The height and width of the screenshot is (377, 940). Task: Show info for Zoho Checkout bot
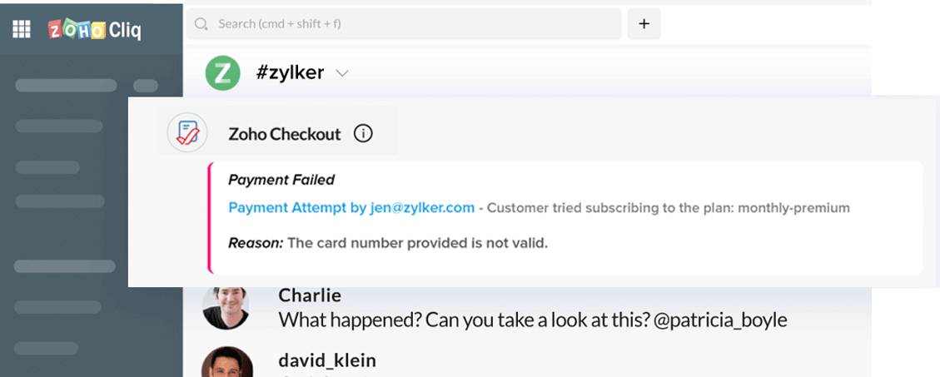[363, 133]
